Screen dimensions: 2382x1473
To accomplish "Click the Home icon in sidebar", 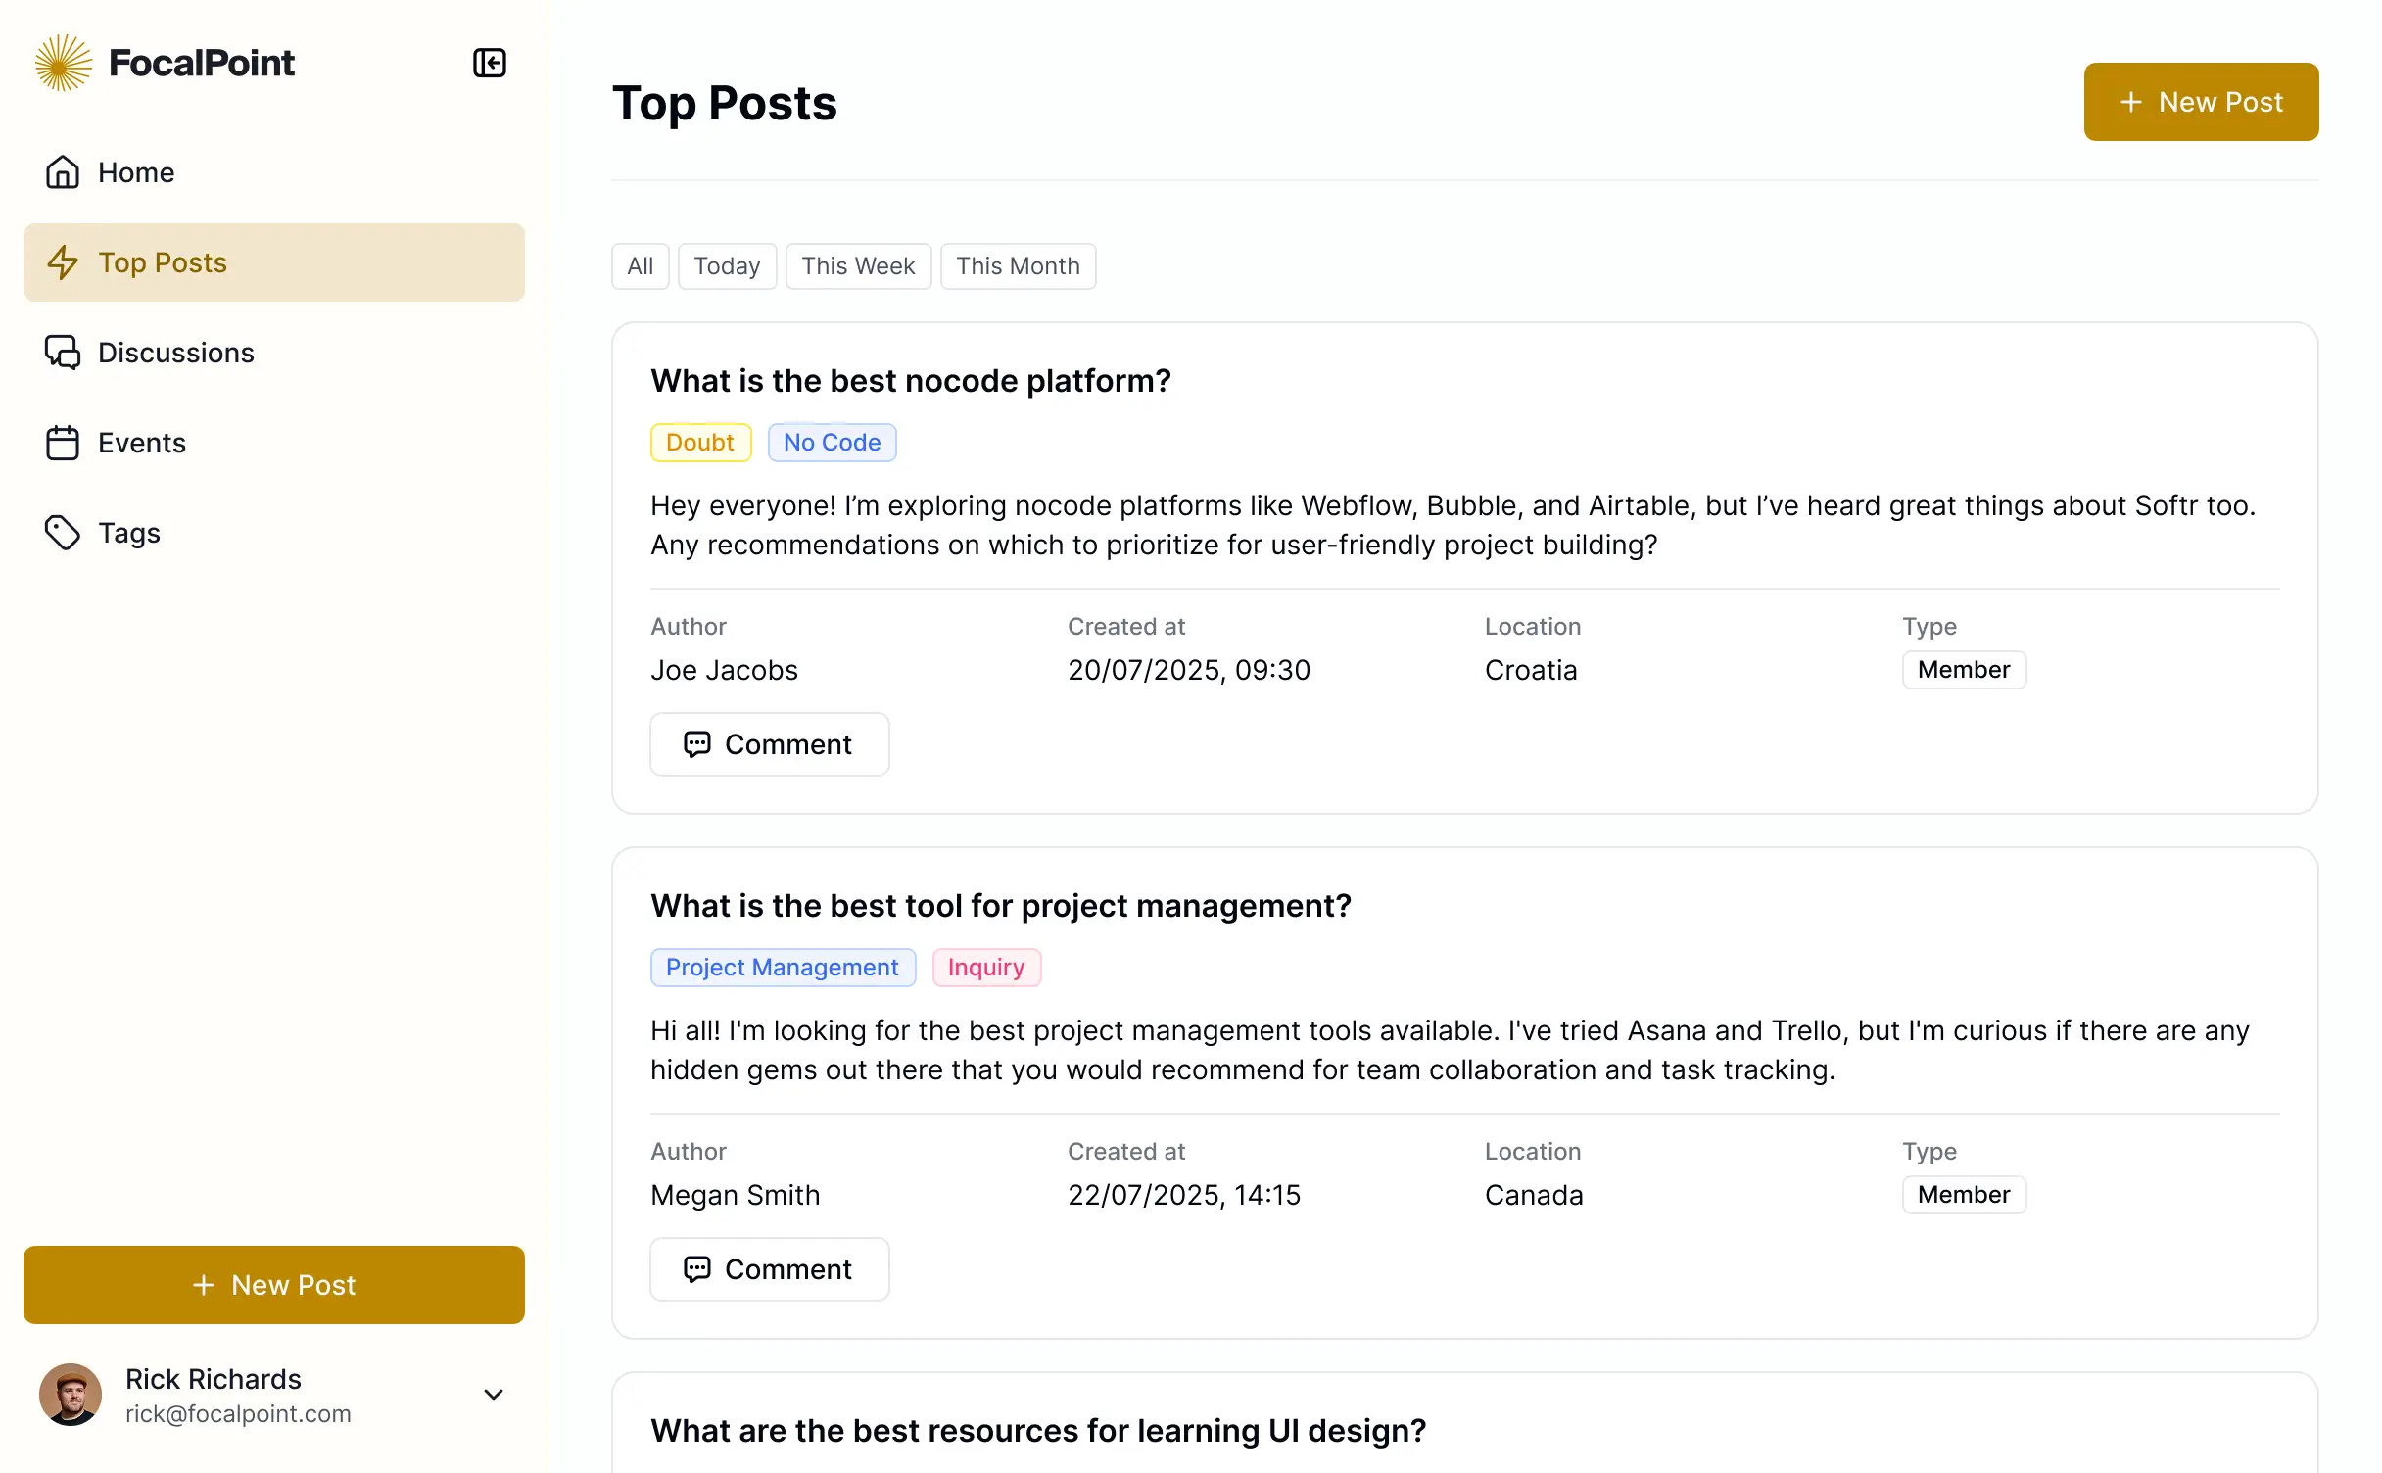I will coord(63,171).
